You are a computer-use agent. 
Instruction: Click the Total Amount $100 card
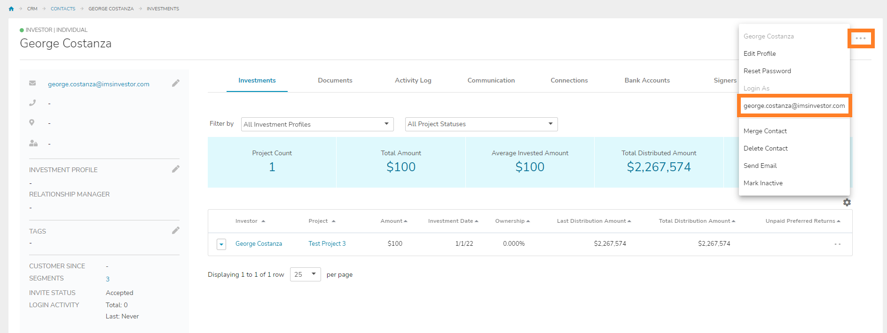(401, 162)
